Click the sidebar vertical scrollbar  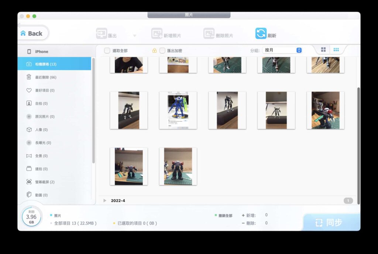pyautogui.click(x=93, y=111)
